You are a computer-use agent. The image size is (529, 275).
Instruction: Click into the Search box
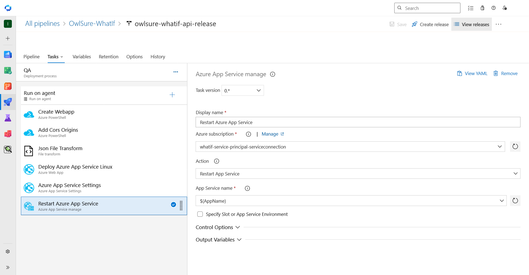point(427,8)
